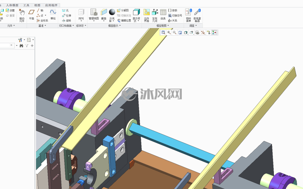Open the 阵列 pattern tool
This screenshot has height=189, width=303.
81,15
